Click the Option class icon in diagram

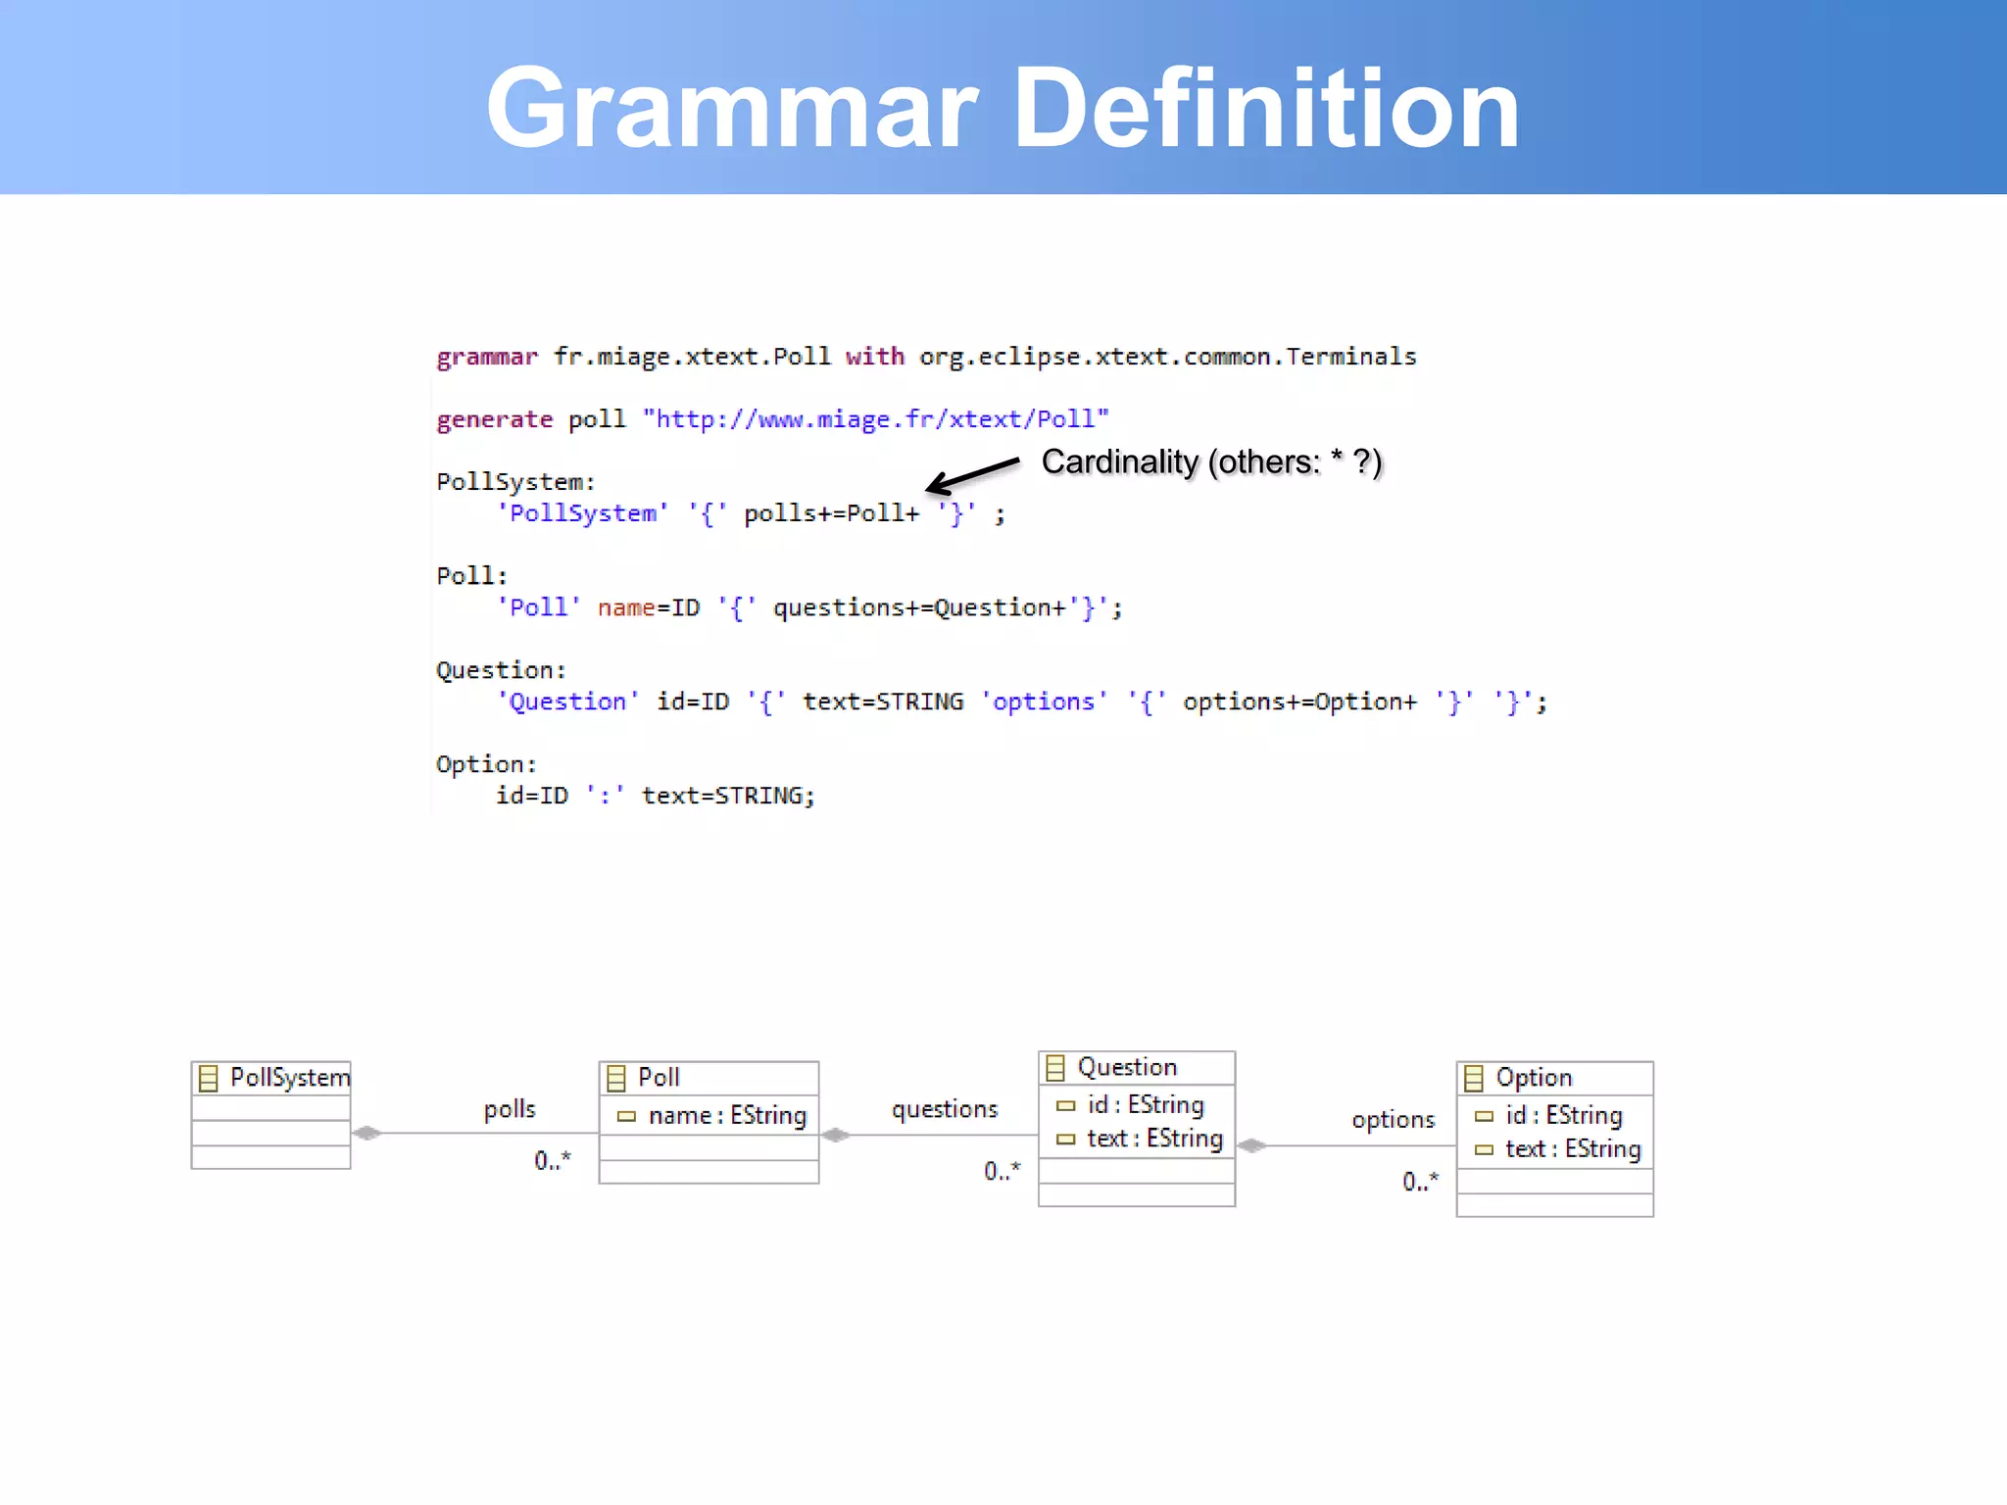click(x=1473, y=1079)
